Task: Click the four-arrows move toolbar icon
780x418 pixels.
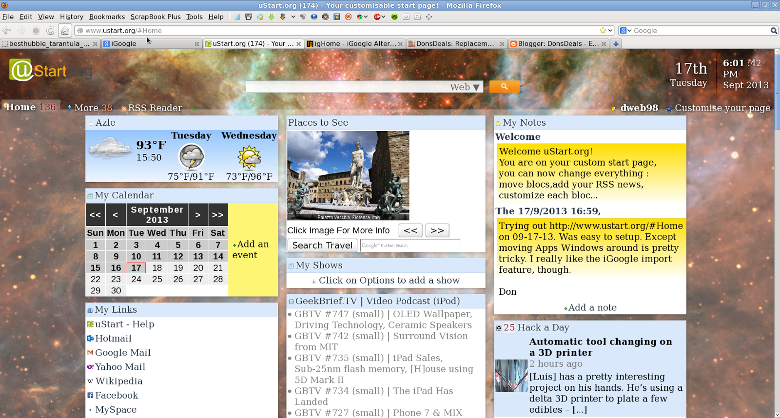Action: coord(429,17)
